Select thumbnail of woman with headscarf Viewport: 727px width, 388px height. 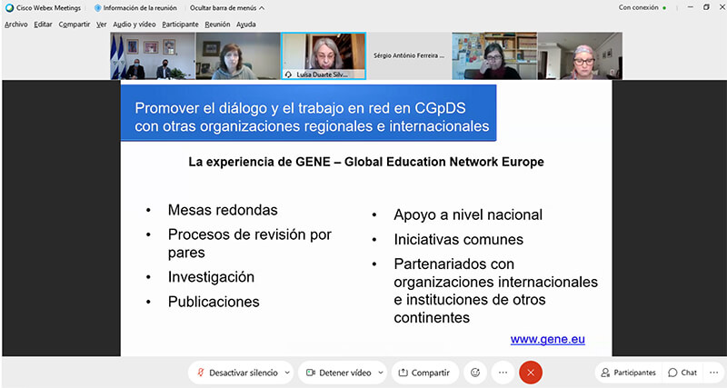pyautogui.click(x=580, y=56)
